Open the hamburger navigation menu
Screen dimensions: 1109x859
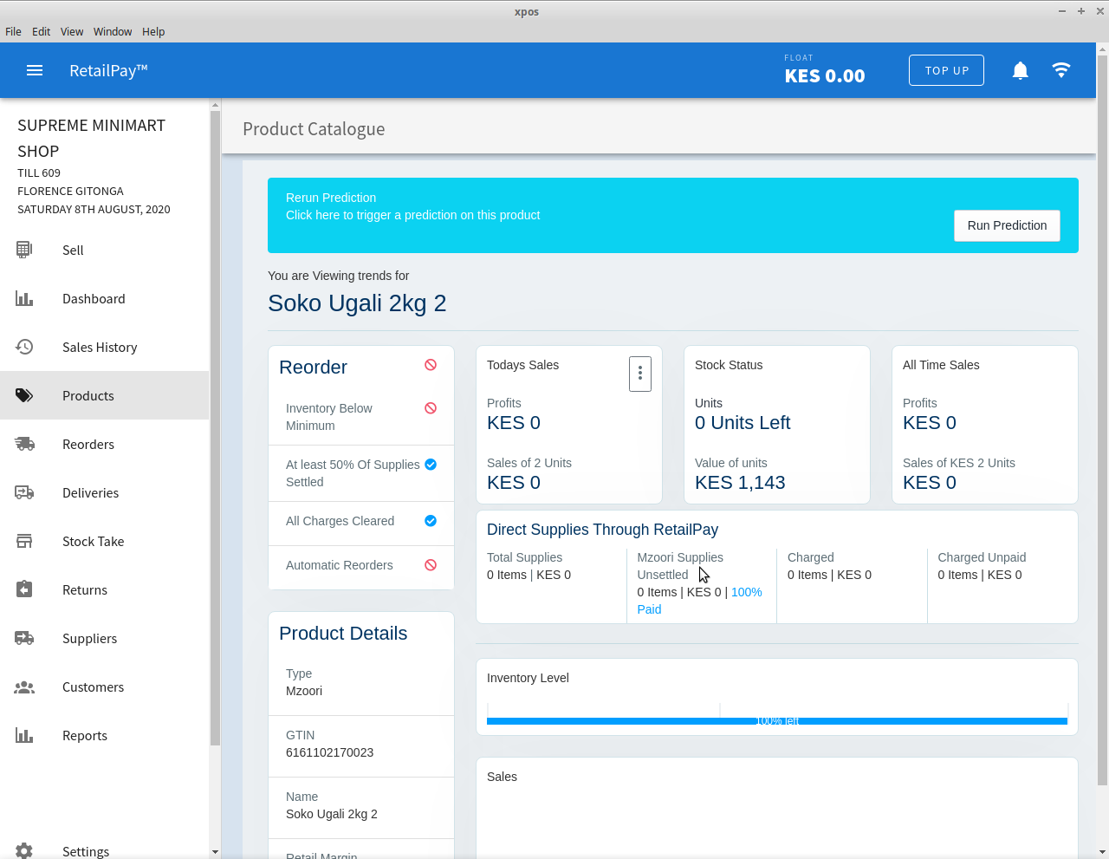pyautogui.click(x=35, y=70)
